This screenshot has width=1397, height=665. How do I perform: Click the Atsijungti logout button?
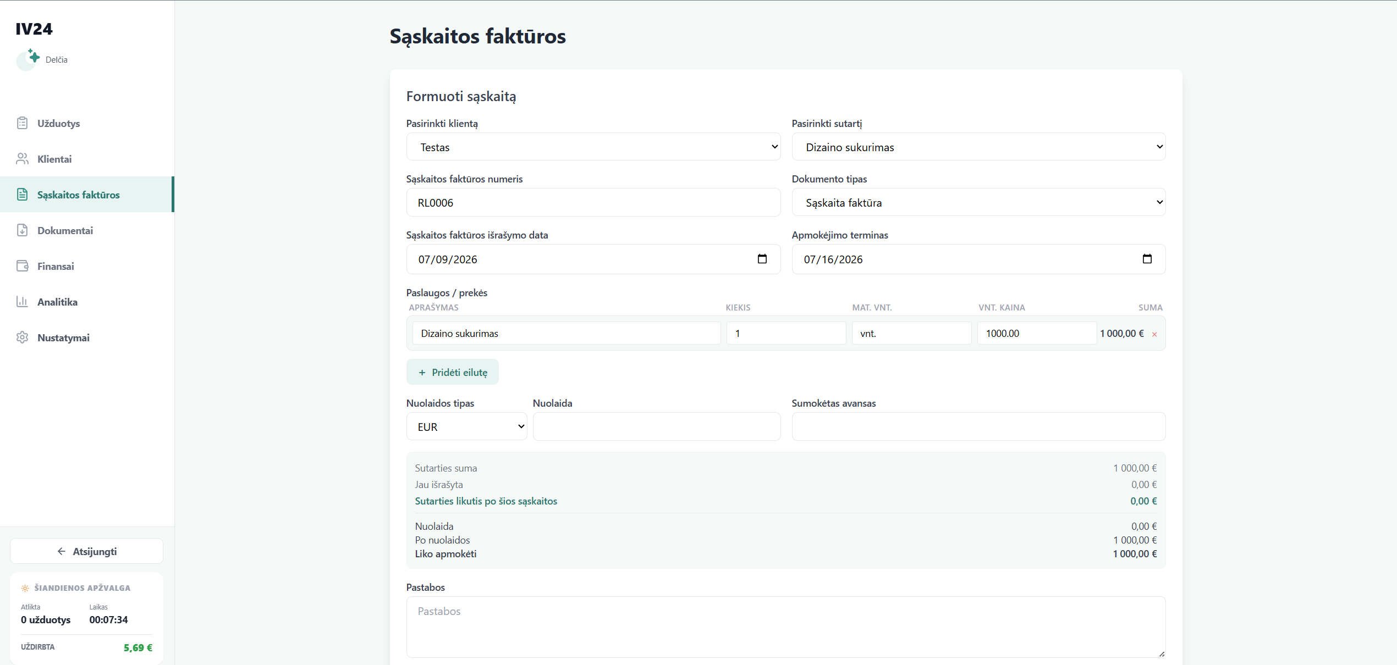(86, 551)
